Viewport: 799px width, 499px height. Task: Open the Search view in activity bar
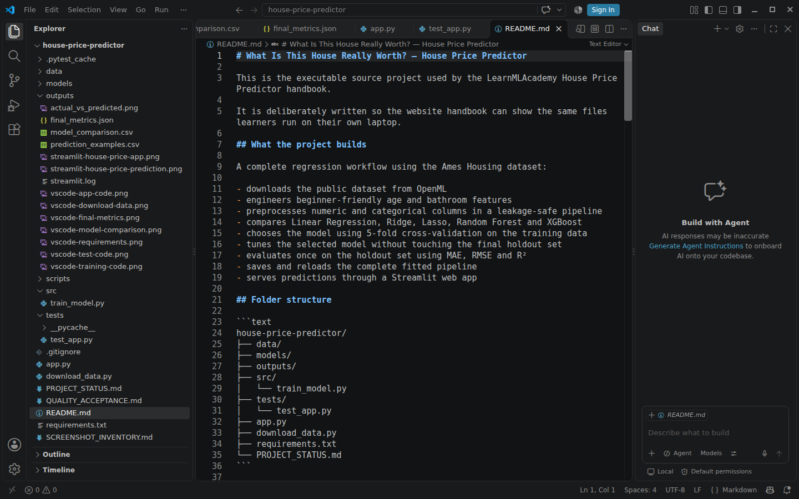click(x=14, y=56)
